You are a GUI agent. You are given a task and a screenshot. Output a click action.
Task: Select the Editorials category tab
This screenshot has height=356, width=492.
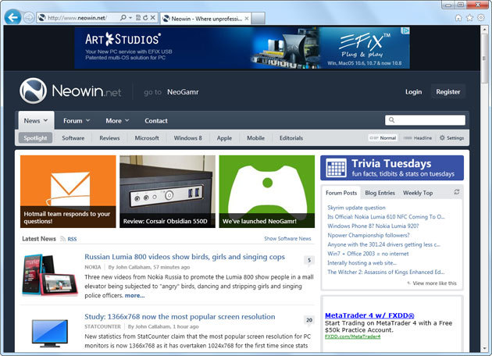[291, 138]
